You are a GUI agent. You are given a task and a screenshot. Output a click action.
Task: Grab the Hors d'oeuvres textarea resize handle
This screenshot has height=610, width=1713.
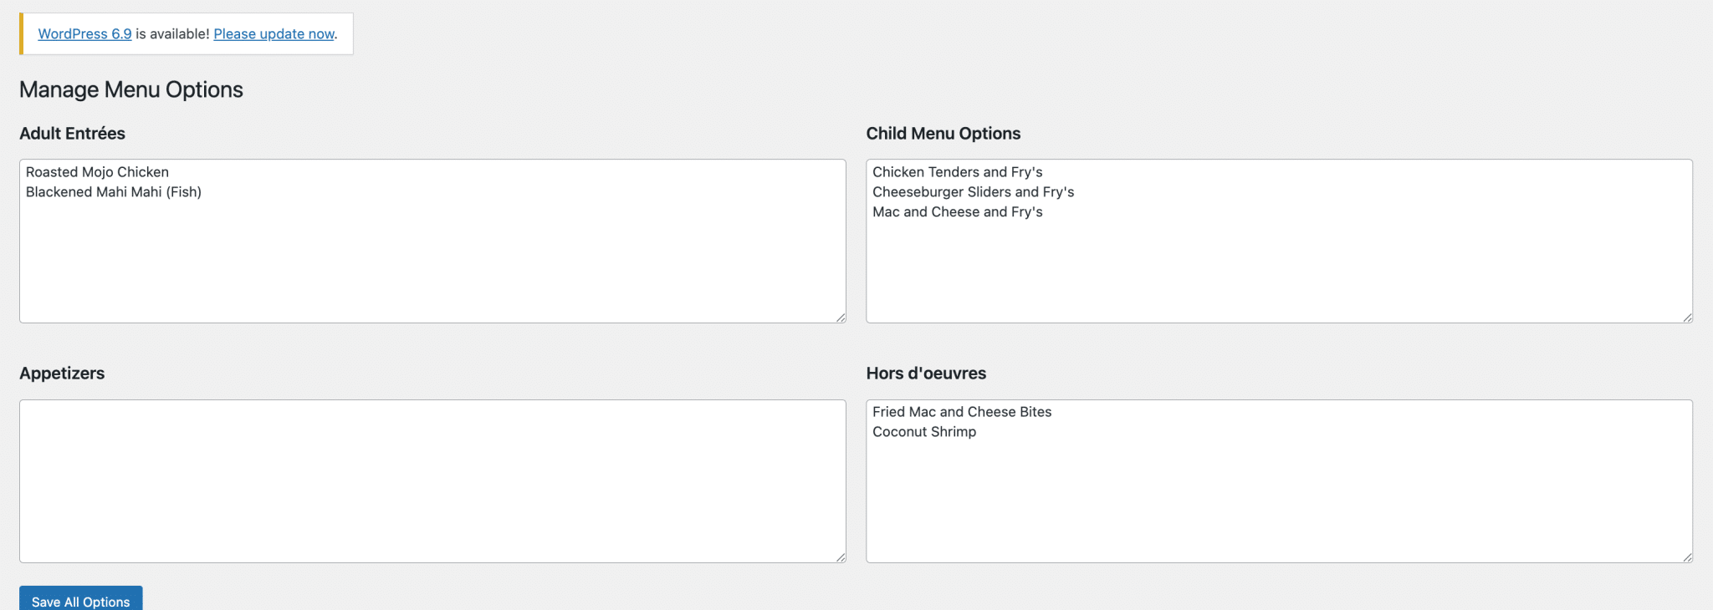1687,557
